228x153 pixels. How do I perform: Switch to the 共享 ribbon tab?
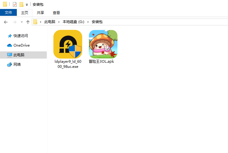click(x=40, y=13)
